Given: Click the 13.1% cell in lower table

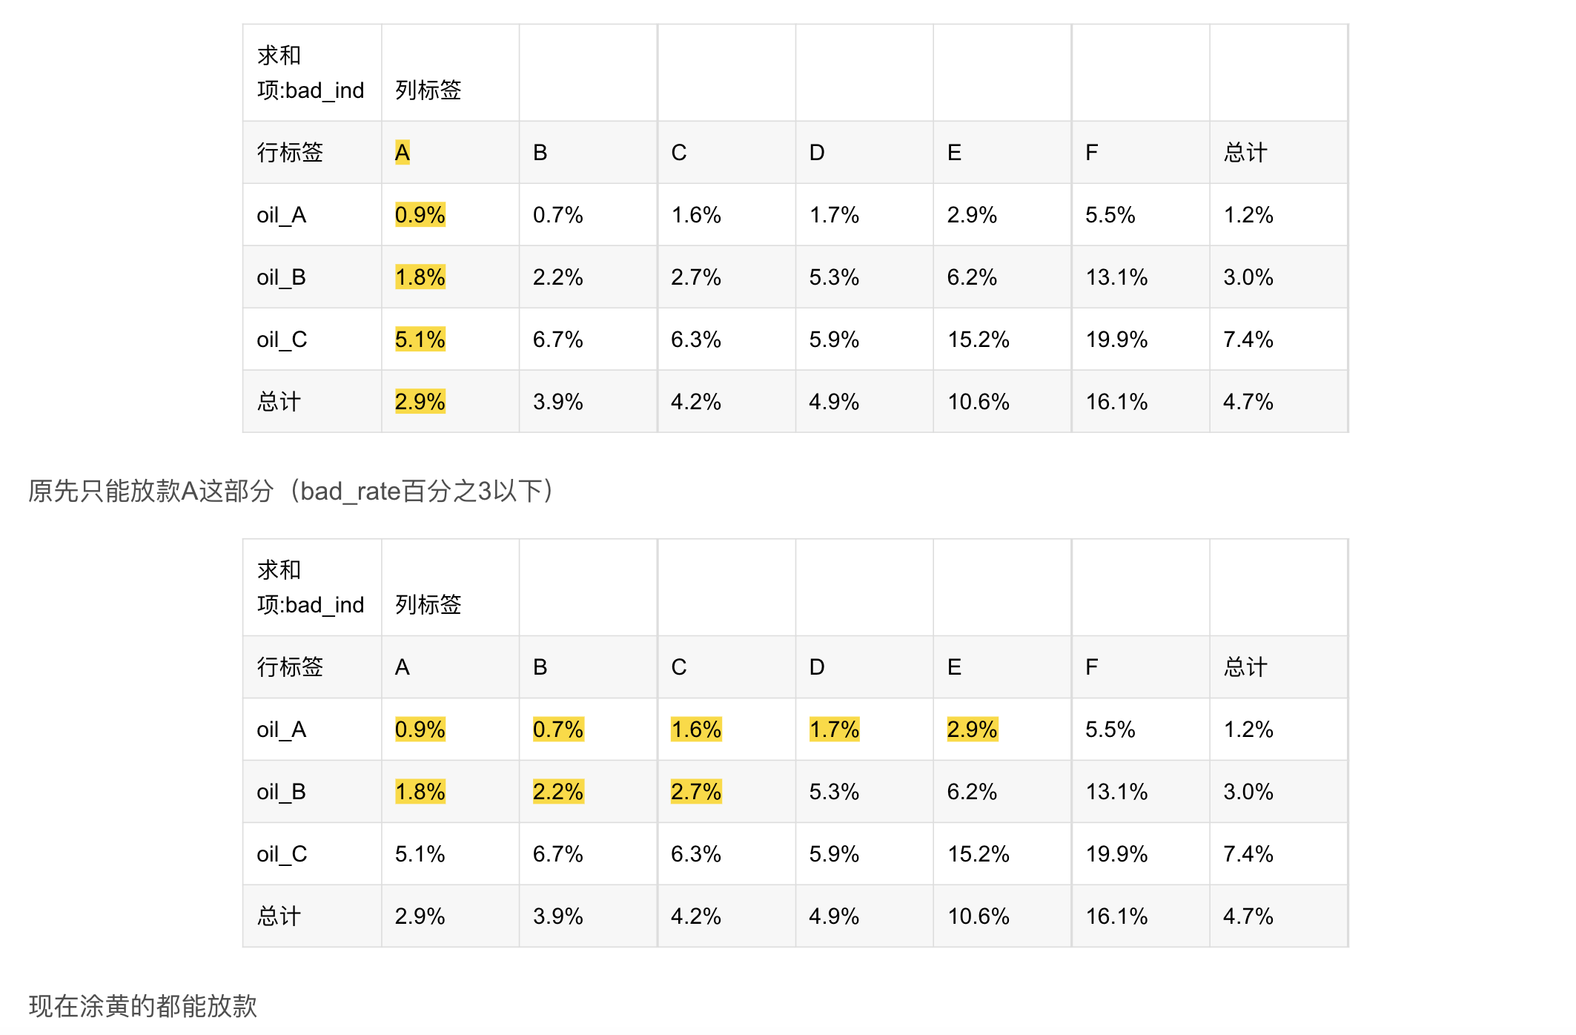Looking at the screenshot, I should coord(1116,792).
